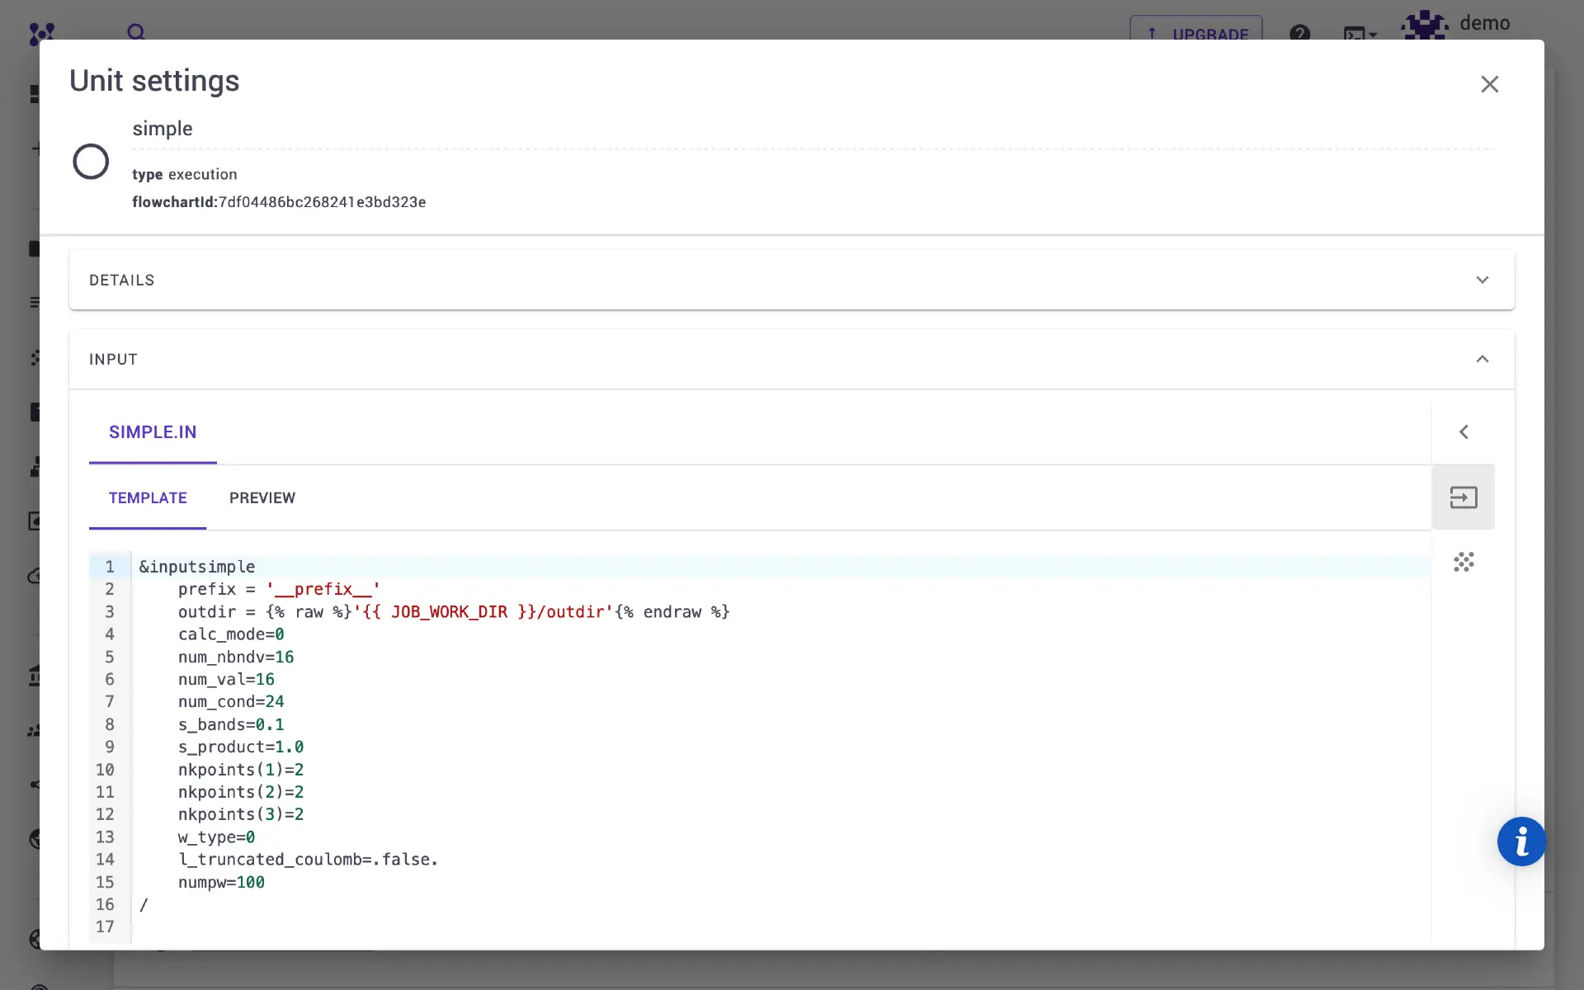This screenshot has width=1584, height=990.
Task: Switch input display to PREVIEW mode
Action: click(262, 497)
